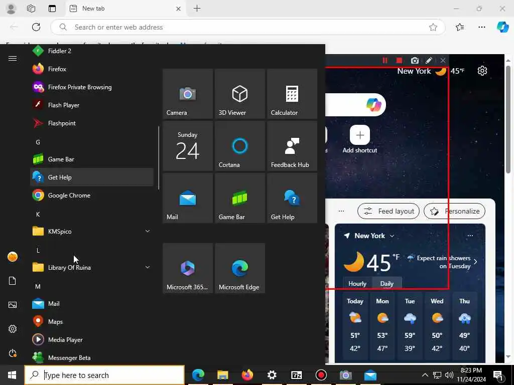Open the Cortana tile
The height and width of the screenshot is (385, 514).
pyautogui.click(x=240, y=146)
